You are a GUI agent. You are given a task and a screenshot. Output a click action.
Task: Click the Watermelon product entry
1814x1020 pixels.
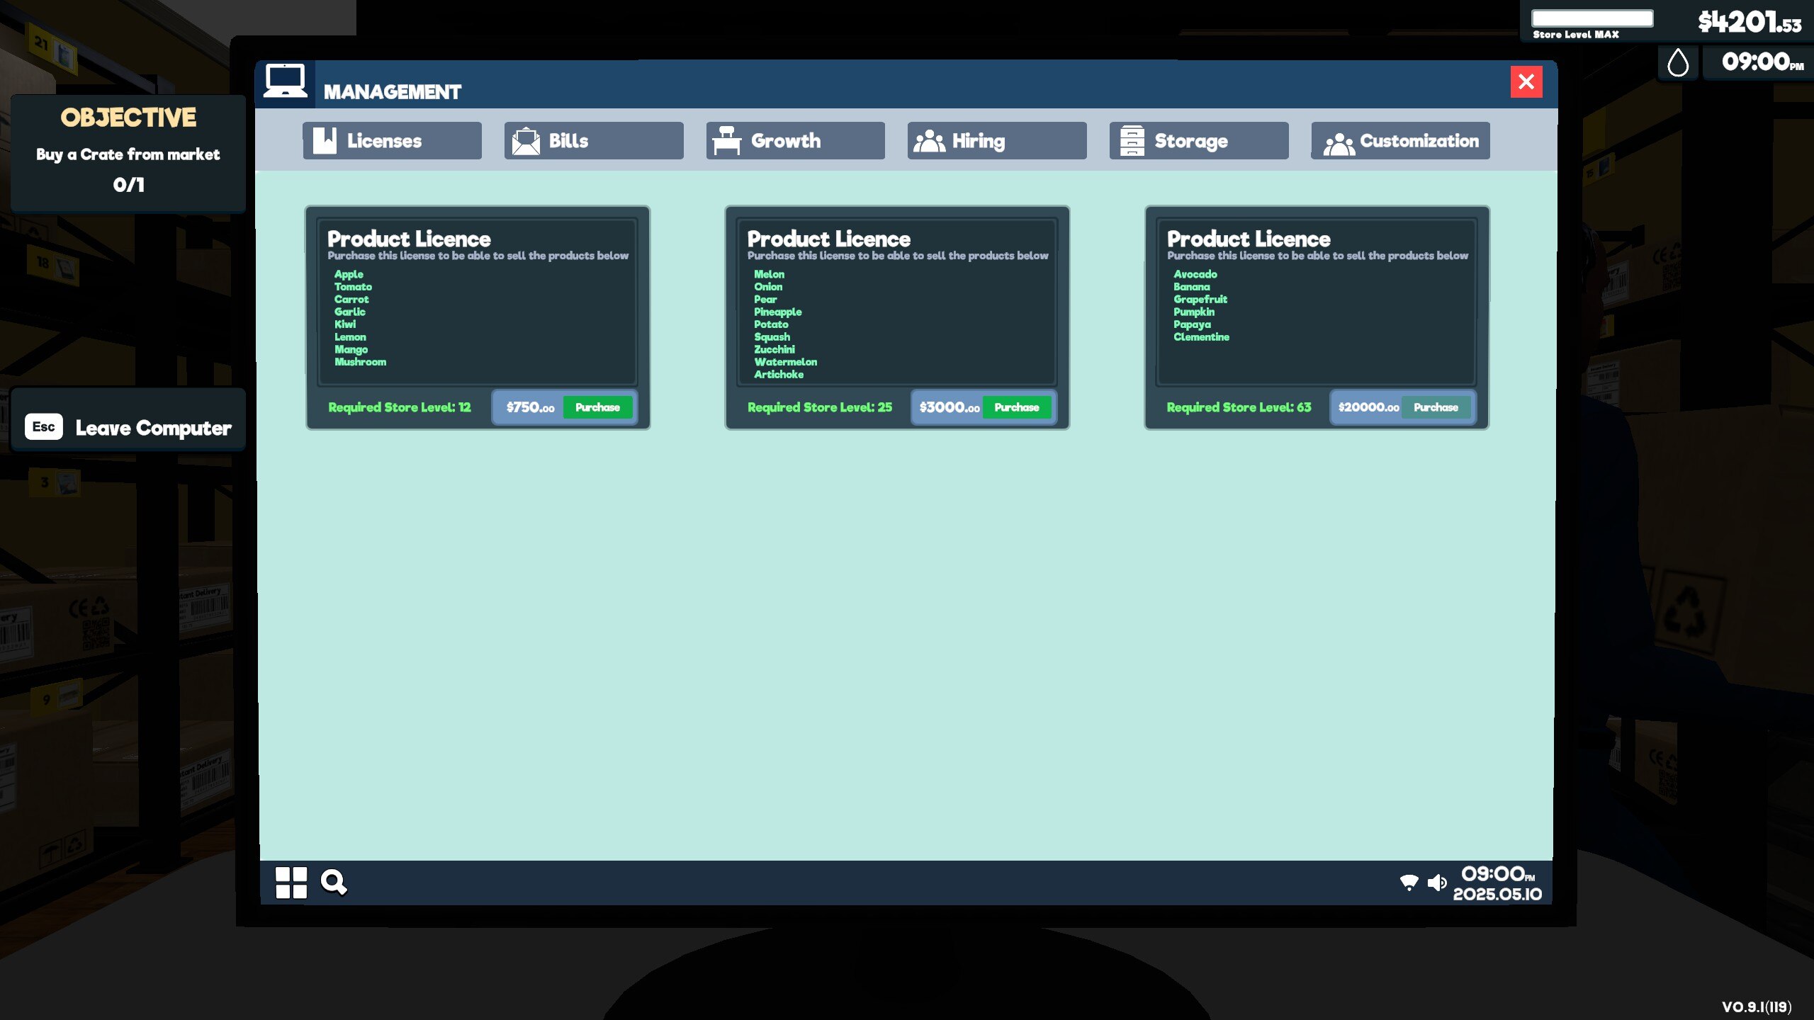[x=785, y=362]
